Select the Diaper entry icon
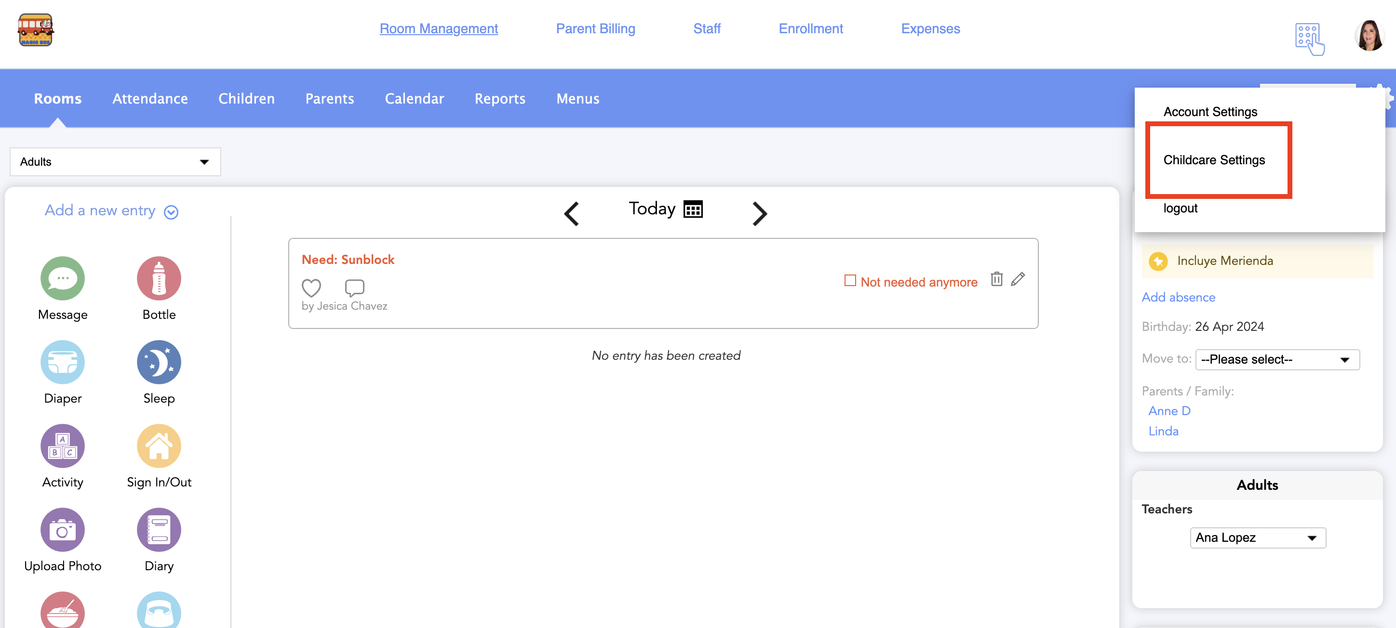The height and width of the screenshot is (628, 1396). 62,362
